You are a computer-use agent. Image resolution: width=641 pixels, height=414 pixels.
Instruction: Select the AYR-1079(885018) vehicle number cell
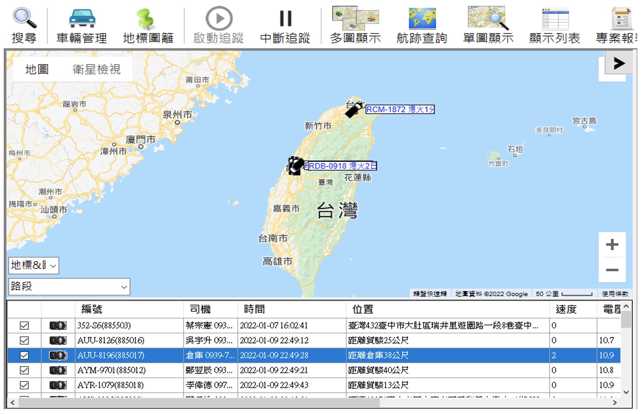click(129, 385)
